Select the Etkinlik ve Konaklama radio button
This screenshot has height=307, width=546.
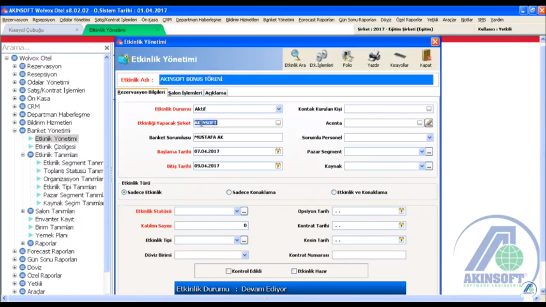[x=334, y=192]
